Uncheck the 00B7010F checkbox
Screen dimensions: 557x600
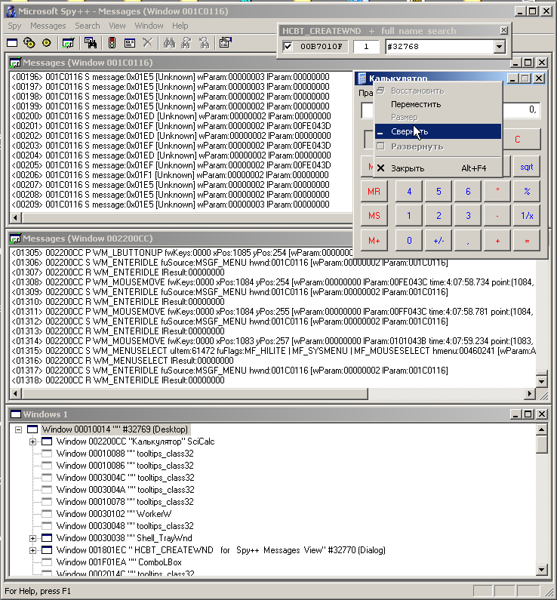(288, 47)
